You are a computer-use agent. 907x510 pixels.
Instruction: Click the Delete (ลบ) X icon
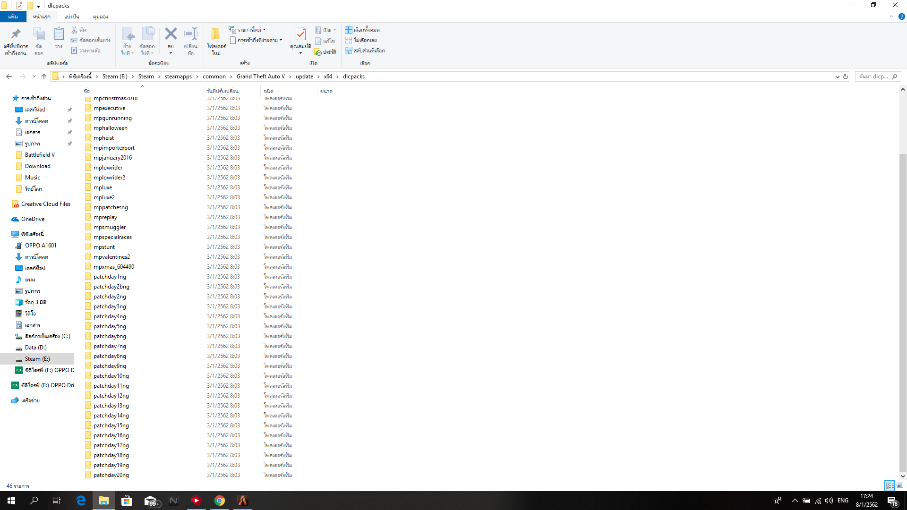[x=171, y=33]
